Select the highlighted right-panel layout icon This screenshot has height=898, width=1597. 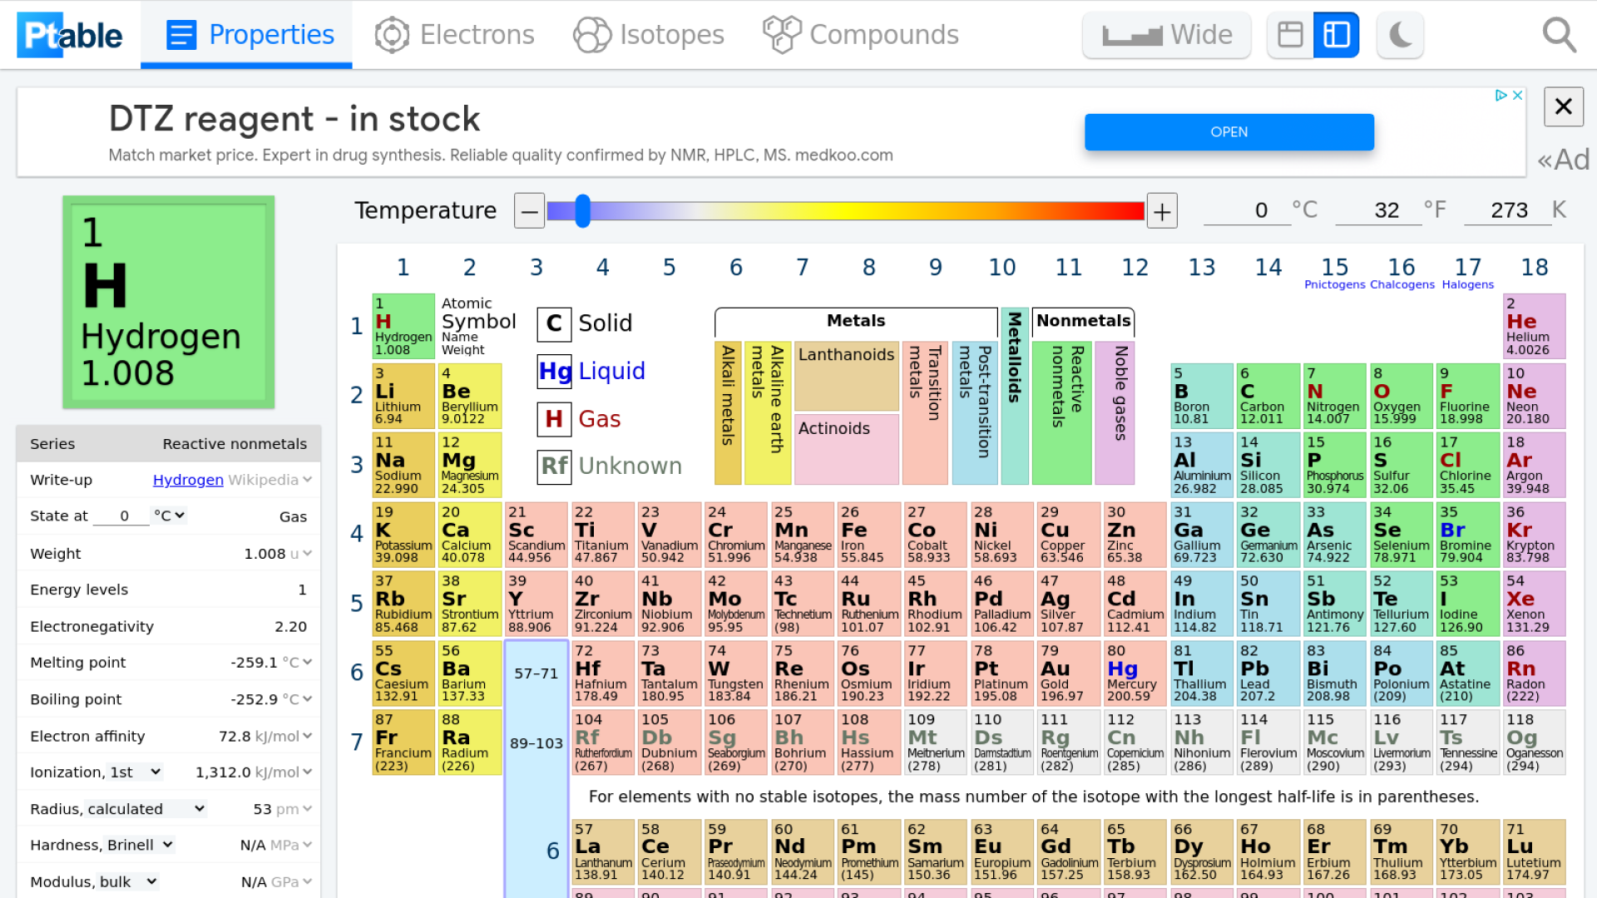1336,34
